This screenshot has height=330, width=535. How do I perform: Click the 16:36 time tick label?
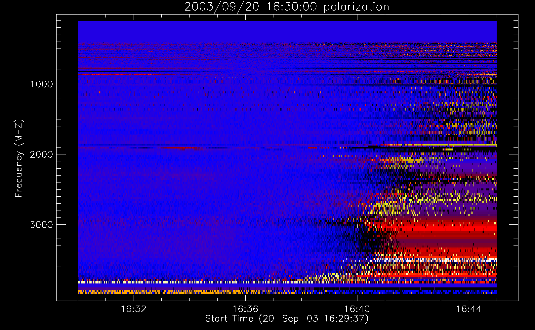click(245, 309)
